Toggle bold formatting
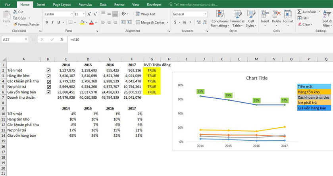The height and width of the screenshot is (176, 333). coord(47,22)
